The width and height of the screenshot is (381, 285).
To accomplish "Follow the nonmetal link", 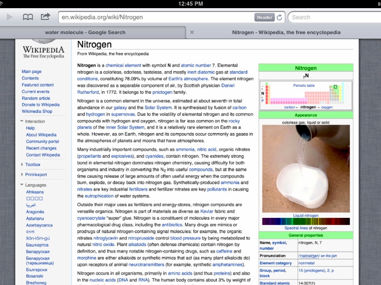I will pyautogui.click(x=307, y=263).
